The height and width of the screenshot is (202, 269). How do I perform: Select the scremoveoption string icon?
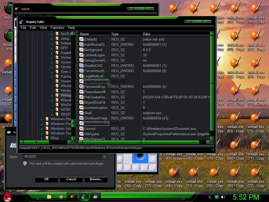tap(81, 108)
